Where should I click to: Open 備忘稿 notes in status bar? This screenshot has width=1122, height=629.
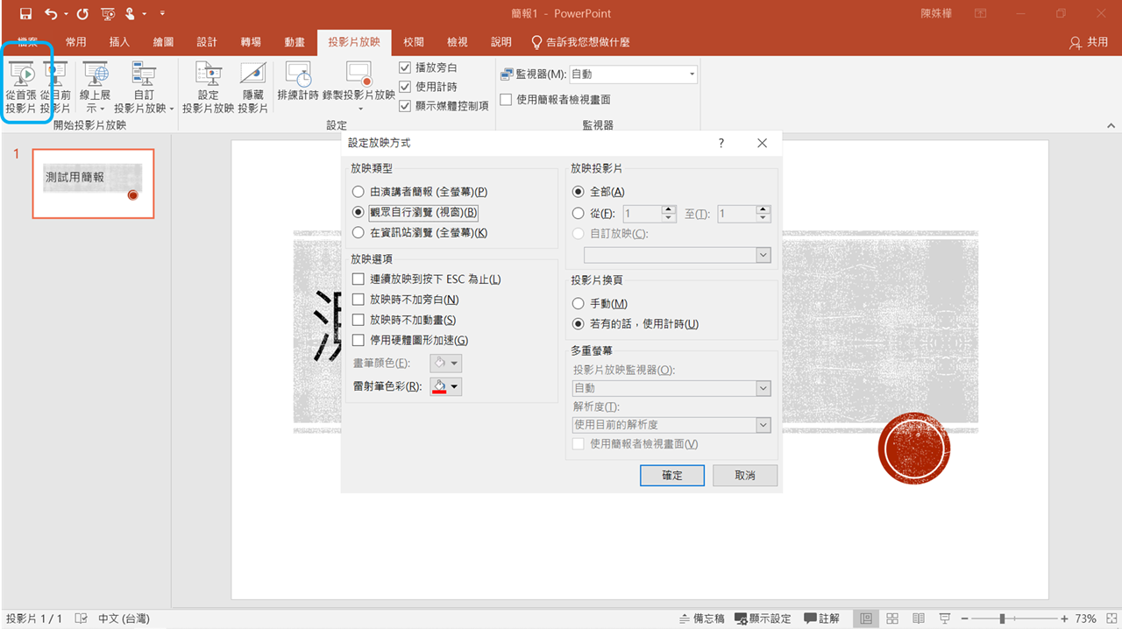(702, 618)
